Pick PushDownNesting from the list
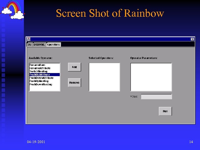 [x=44, y=84]
